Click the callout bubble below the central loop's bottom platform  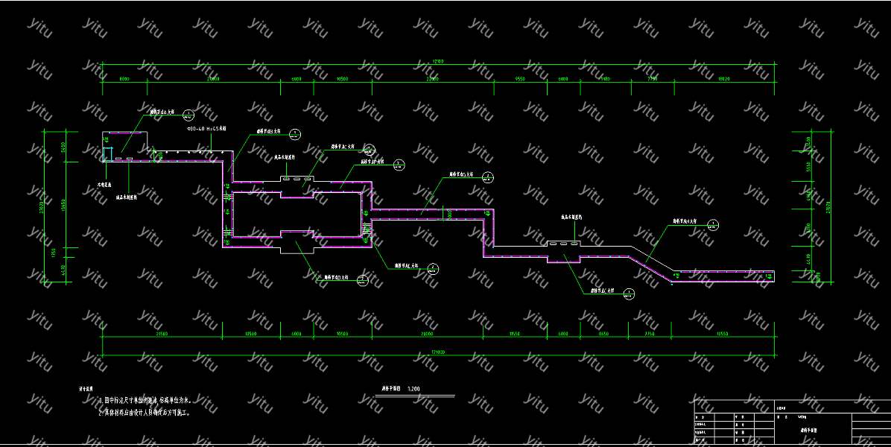(361, 280)
